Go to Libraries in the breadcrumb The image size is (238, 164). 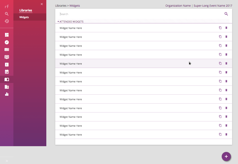tap(61, 6)
